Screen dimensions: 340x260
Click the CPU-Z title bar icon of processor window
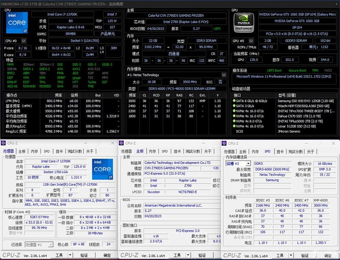click(x=3, y=143)
